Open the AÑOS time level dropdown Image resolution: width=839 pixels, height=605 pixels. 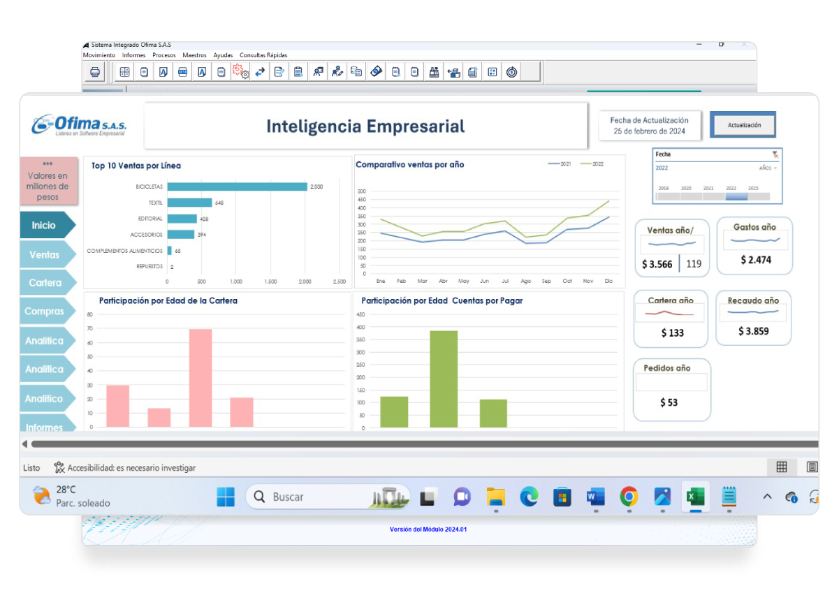tap(768, 168)
